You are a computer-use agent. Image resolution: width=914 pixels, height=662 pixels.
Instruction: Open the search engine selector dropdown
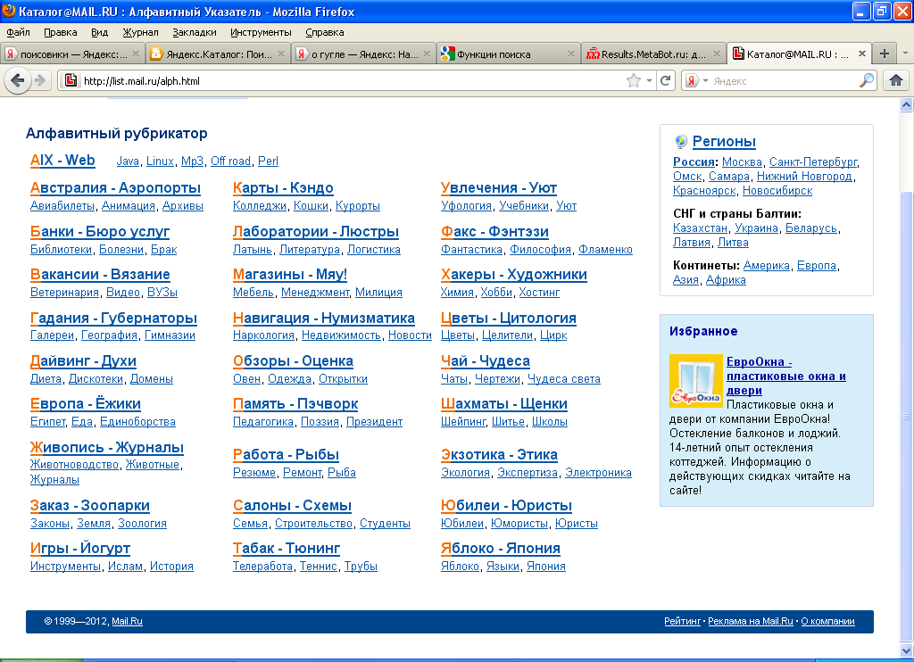pyautogui.click(x=696, y=80)
